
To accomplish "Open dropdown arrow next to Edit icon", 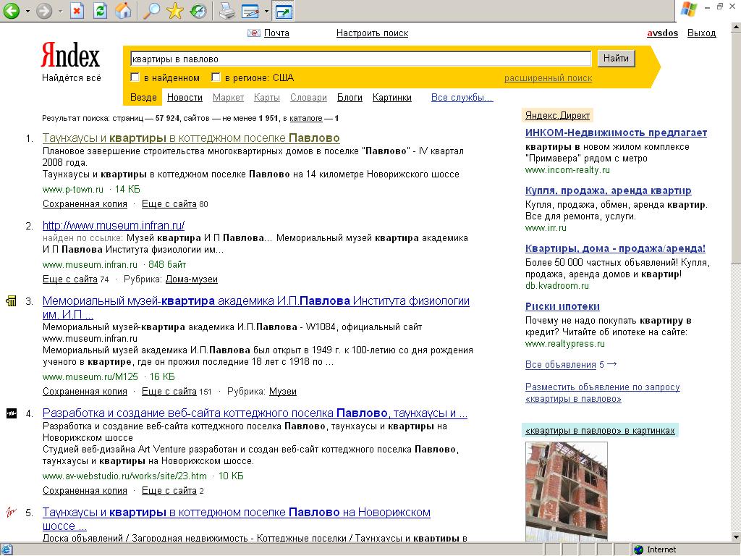I will tap(266, 11).
